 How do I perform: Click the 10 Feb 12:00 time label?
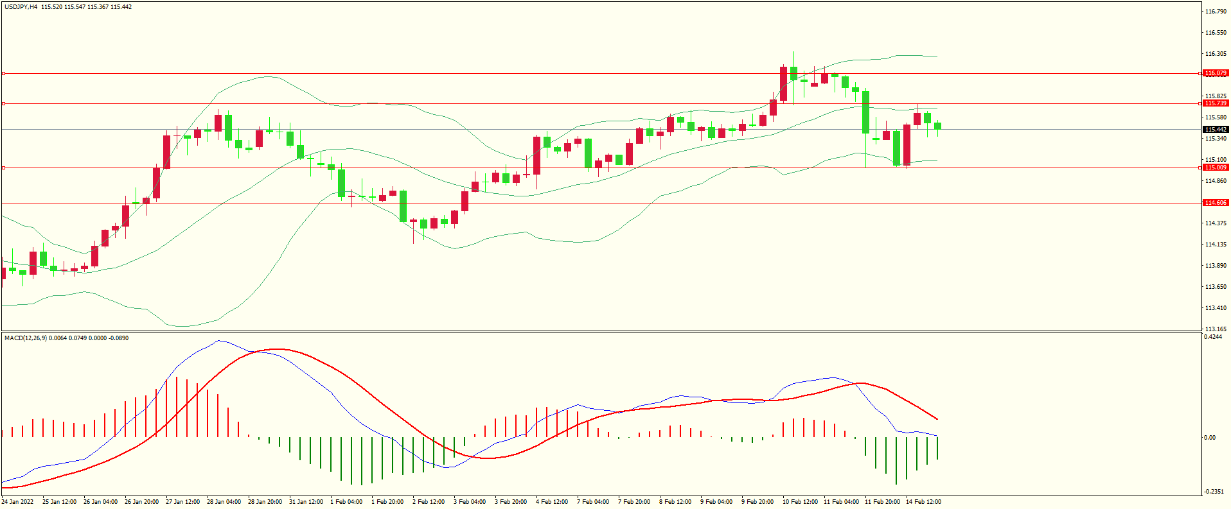800,502
